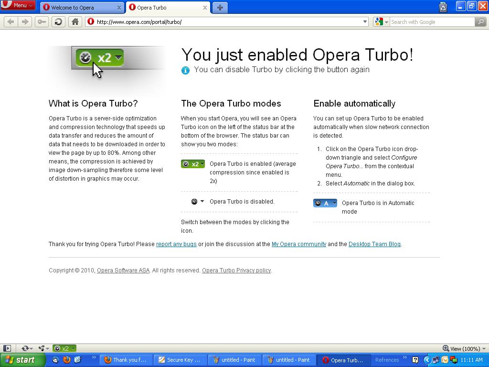Open the closed tabs trash icon
Screen dimensions: 489x367
point(443,7)
